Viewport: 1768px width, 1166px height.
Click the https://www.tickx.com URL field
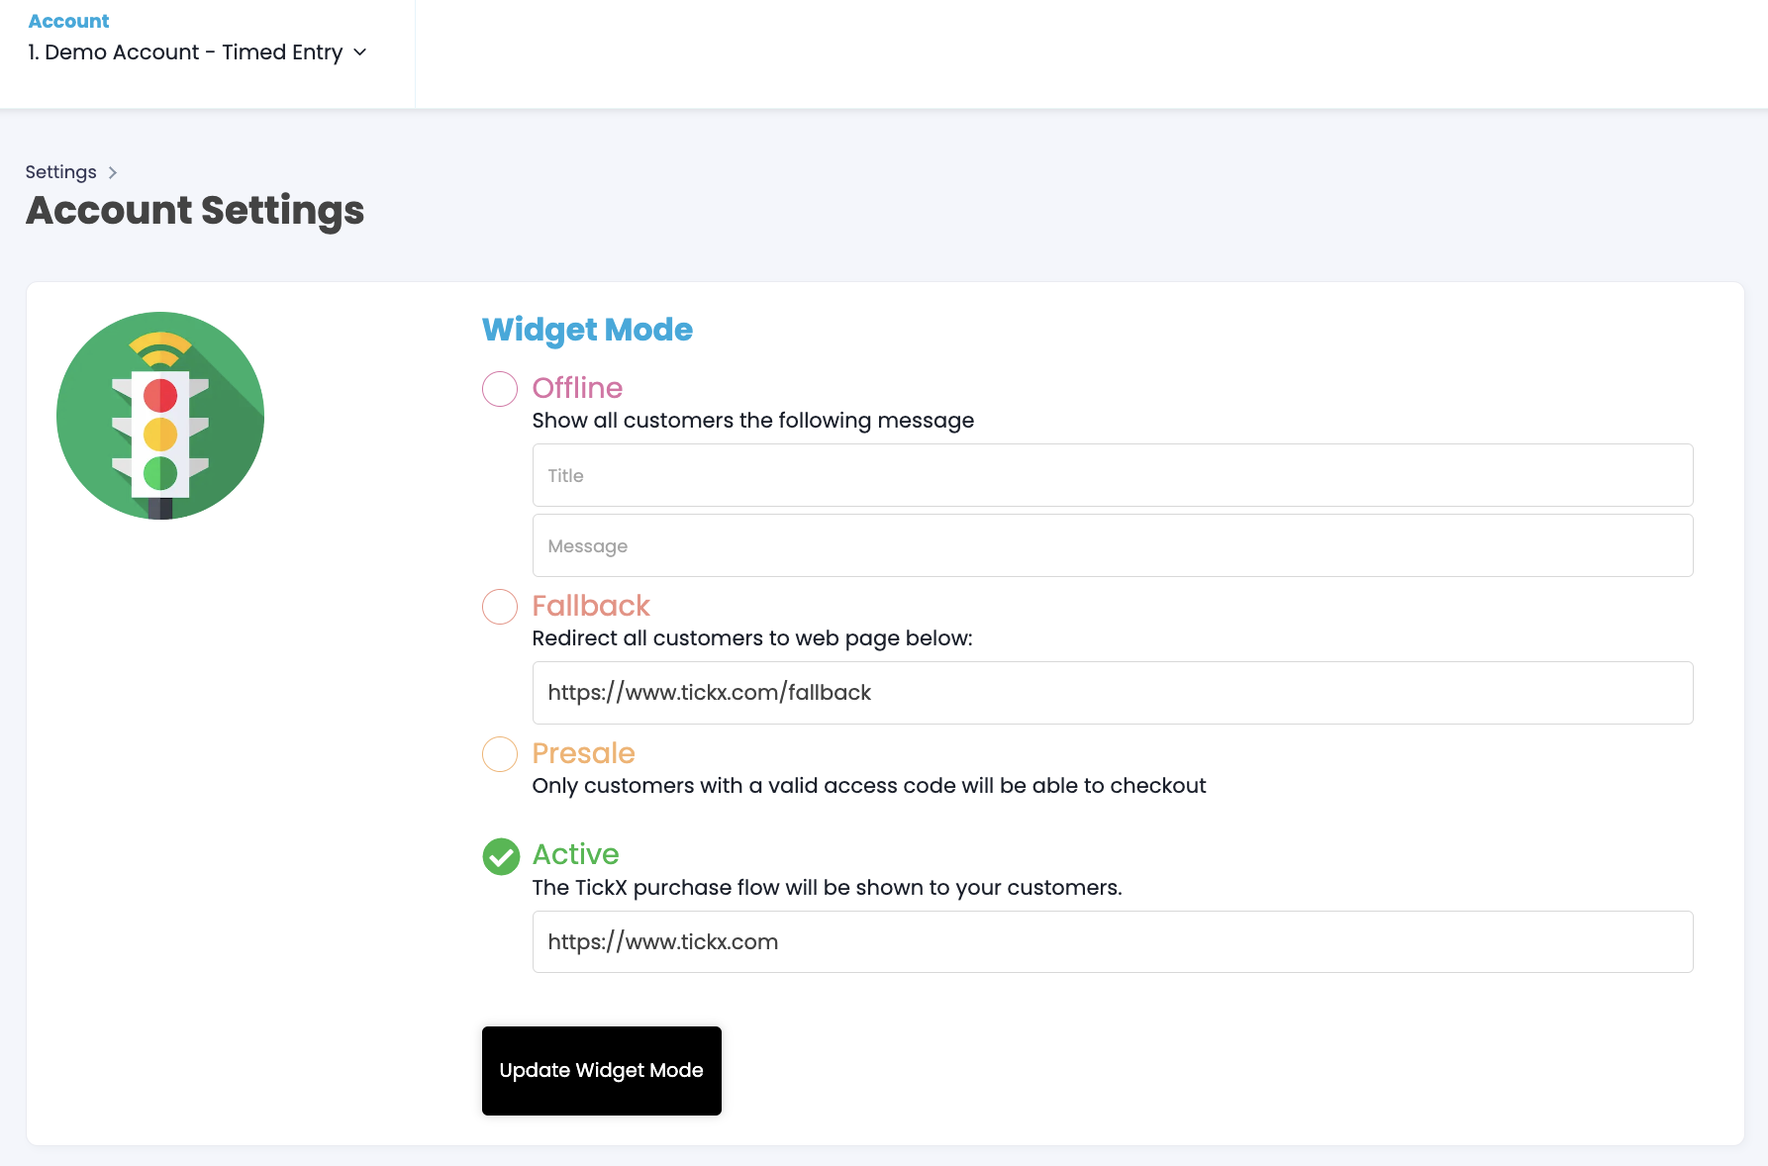pos(1112,941)
